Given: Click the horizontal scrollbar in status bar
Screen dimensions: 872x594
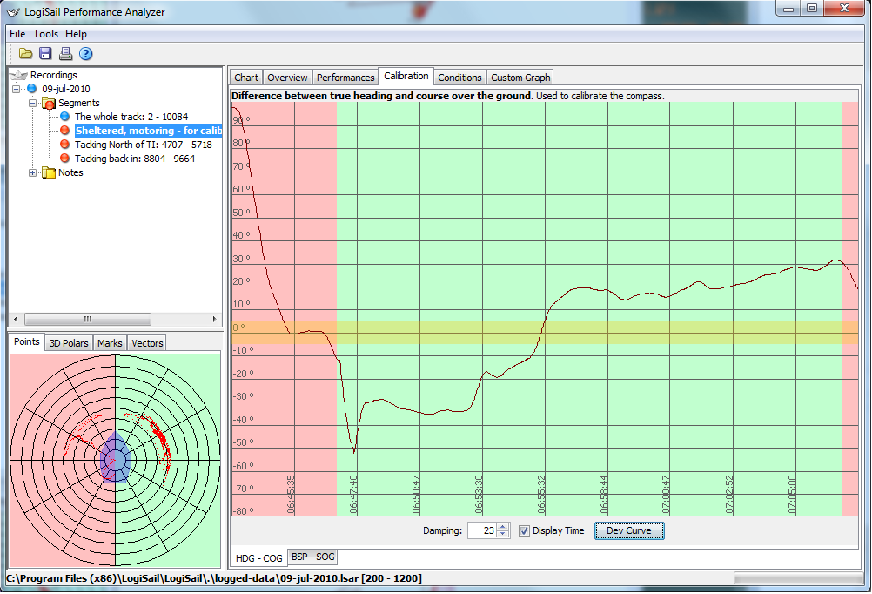Looking at the screenshot, I should pyautogui.click(x=796, y=578).
